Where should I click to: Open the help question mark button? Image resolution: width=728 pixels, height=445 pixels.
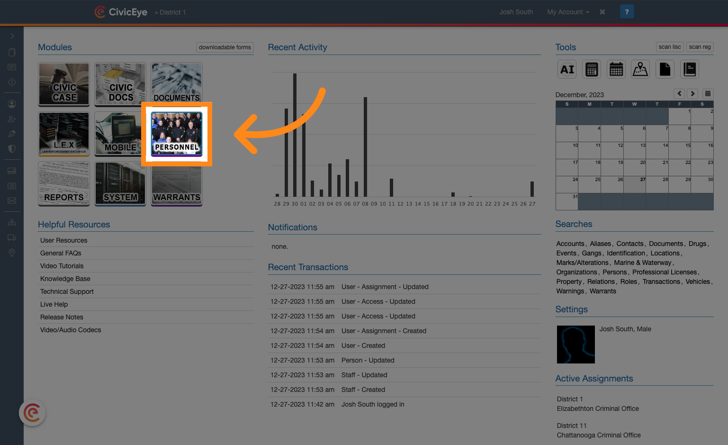point(627,12)
